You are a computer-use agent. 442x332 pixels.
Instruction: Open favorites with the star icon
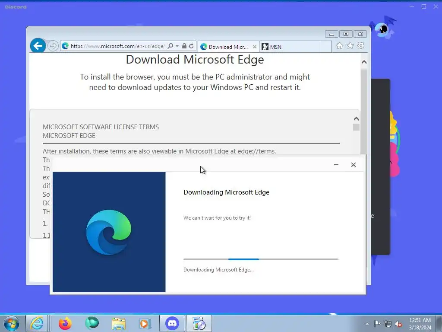350,46
